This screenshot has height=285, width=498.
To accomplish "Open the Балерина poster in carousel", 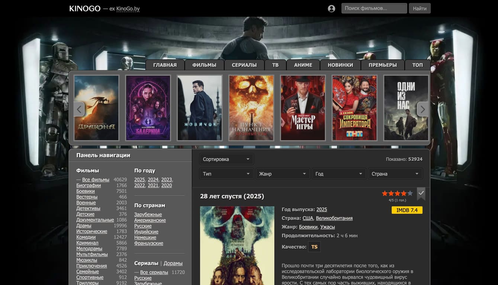I will [148, 108].
